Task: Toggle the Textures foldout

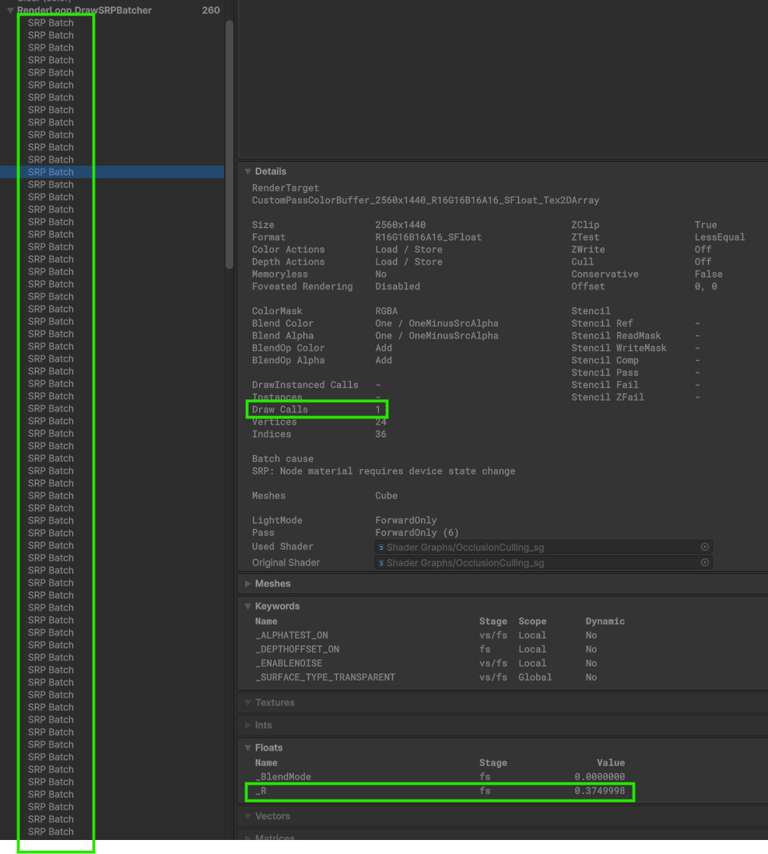Action: (248, 702)
